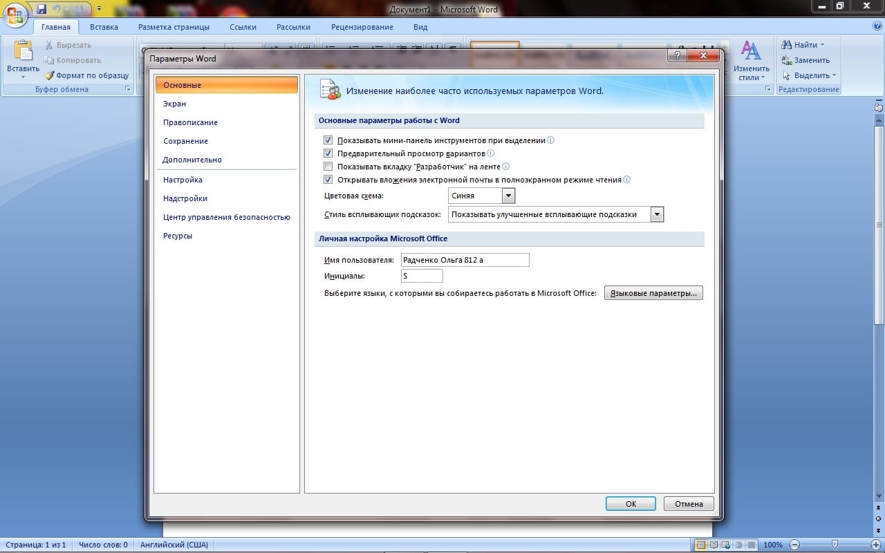This screenshot has height=553, width=885.
Task: Click the Отмена button
Action: click(x=689, y=504)
